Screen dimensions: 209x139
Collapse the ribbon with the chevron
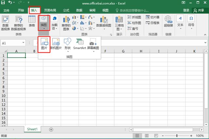pyautogui.click(x=205, y=35)
